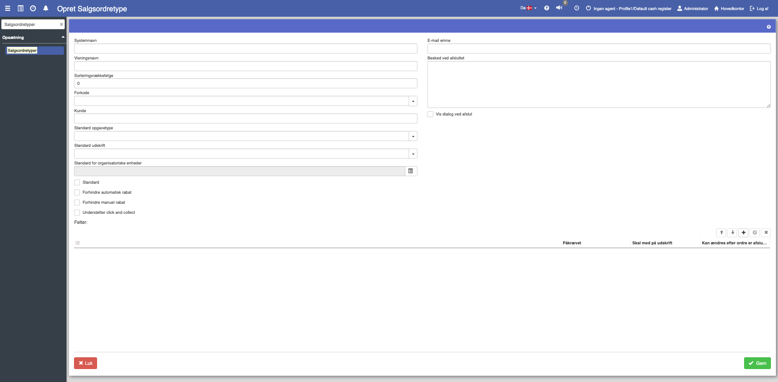Open the Forkode dropdown
This screenshot has width=778, height=382.
(x=413, y=101)
